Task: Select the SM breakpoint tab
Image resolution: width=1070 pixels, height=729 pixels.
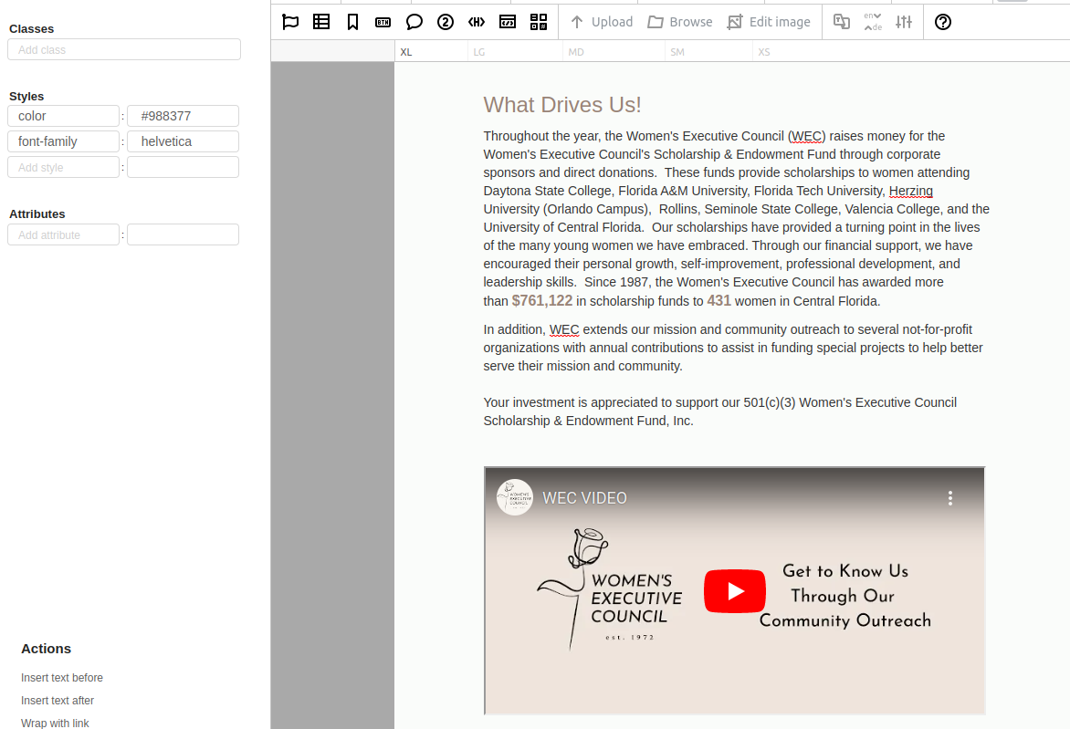Action: point(677,52)
